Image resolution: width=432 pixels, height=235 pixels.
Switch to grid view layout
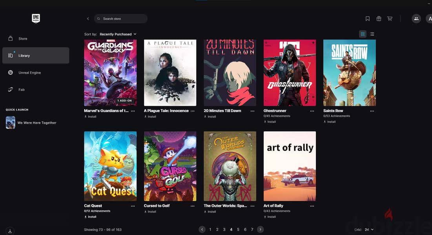coord(363,34)
